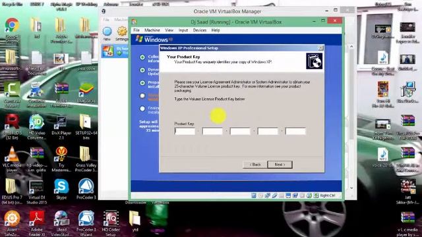This screenshot has width=422, height=237.
Task: Click the fourth Product Key field
Action: 268,131
